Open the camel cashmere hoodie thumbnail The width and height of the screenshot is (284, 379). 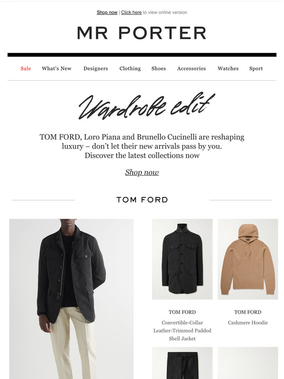click(x=248, y=259)
